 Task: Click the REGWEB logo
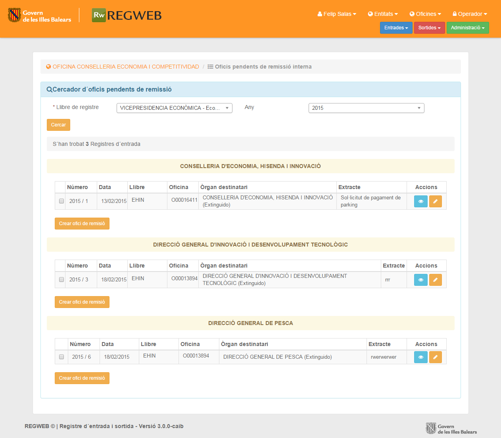[x=127, y=15]
